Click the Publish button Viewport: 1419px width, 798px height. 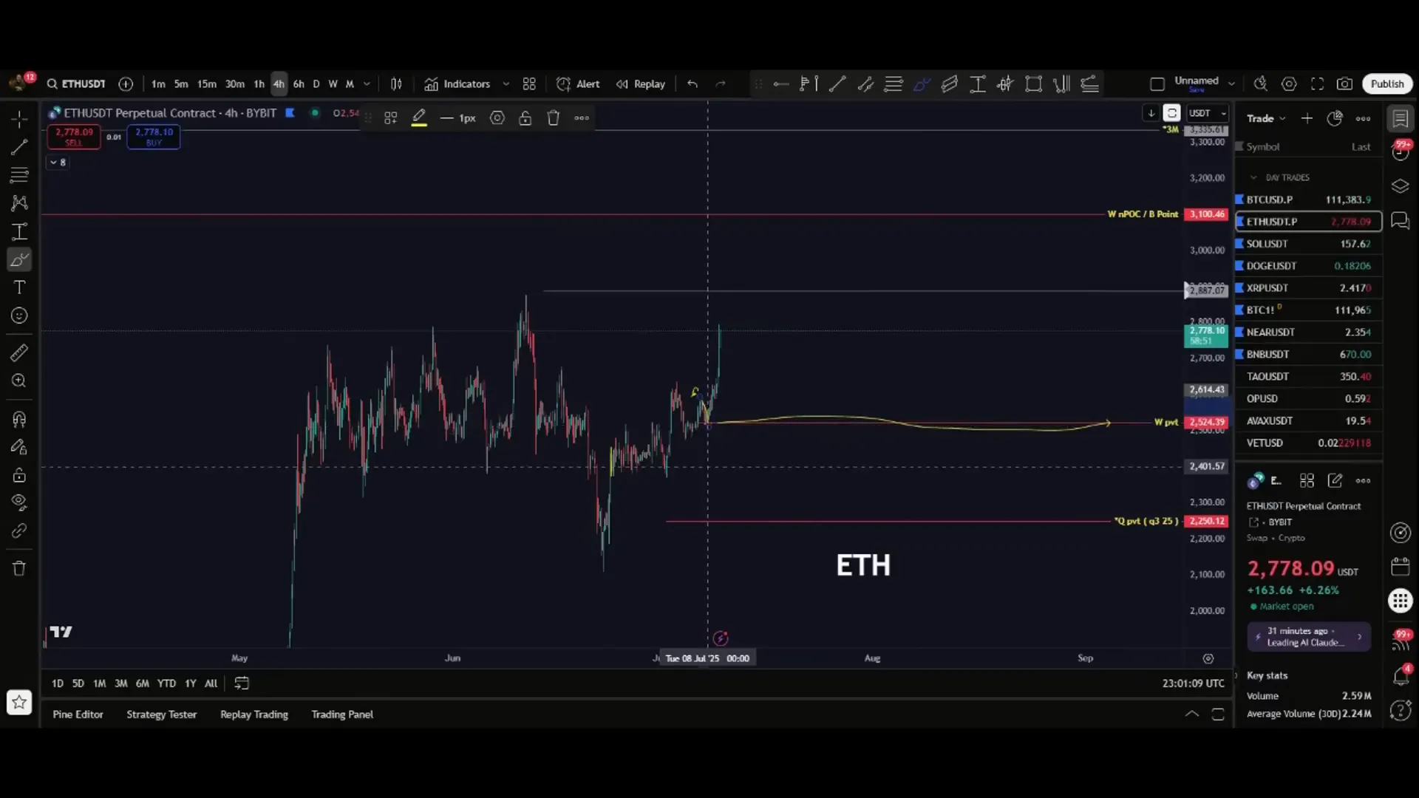(x=1387, y=84)
